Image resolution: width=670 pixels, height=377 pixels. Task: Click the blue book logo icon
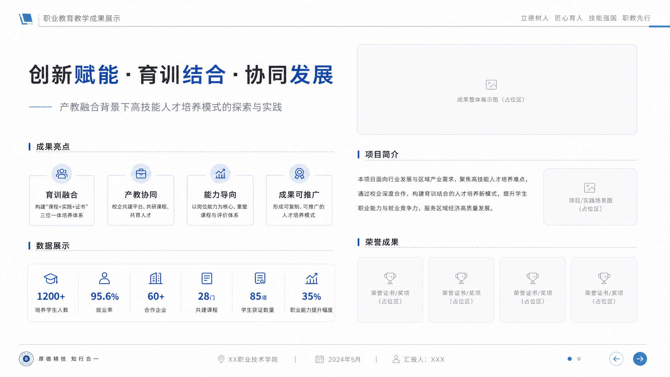click(x=26, y=19)
